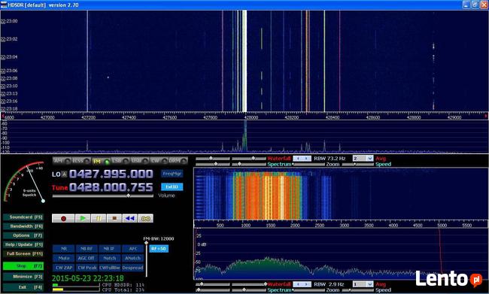Click the FM-BW vertical slider
This screenshot has width=489, height=294.
point(146,258)
